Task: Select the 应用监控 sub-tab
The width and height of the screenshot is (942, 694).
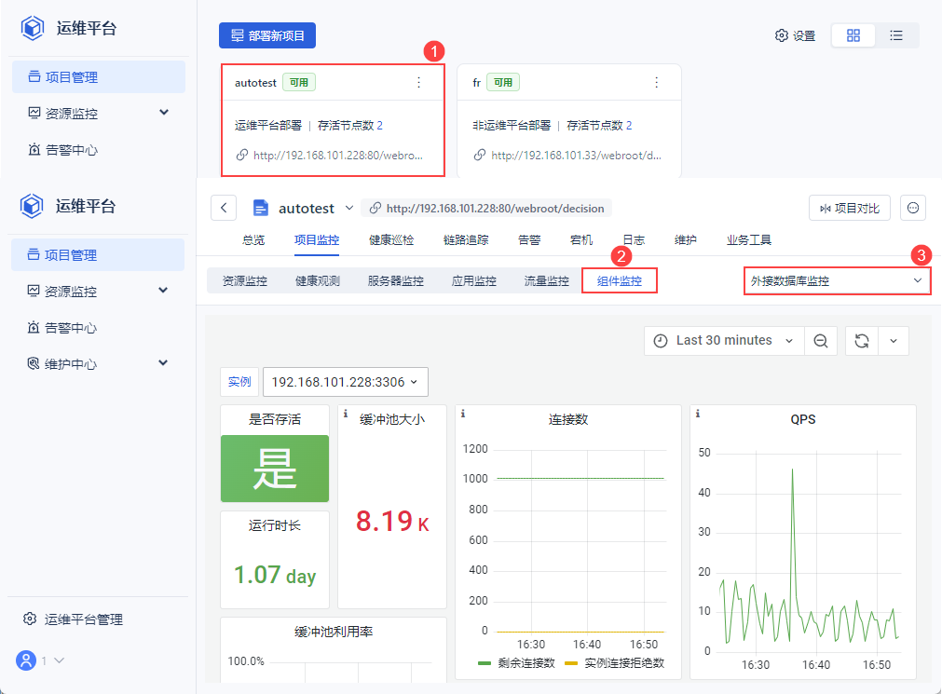Action: 474,280
